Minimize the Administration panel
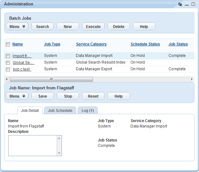The image size is (199, 172). pyautogui.click(x=187, y=4)
